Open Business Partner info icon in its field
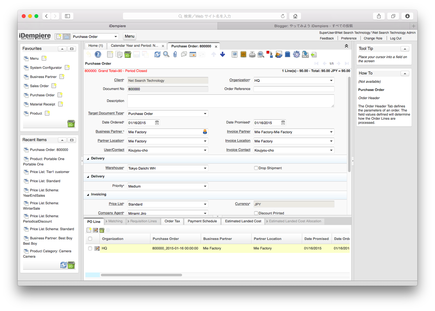 205,132
